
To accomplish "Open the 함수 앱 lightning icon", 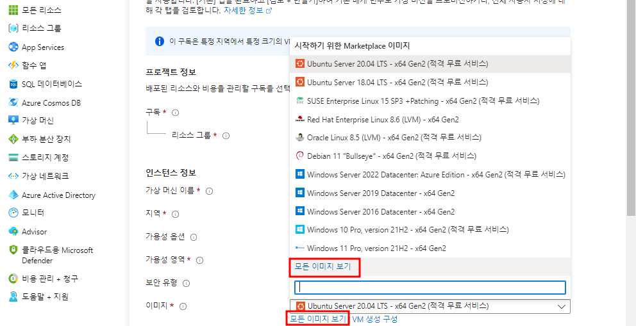I will (x=13, y=65).
